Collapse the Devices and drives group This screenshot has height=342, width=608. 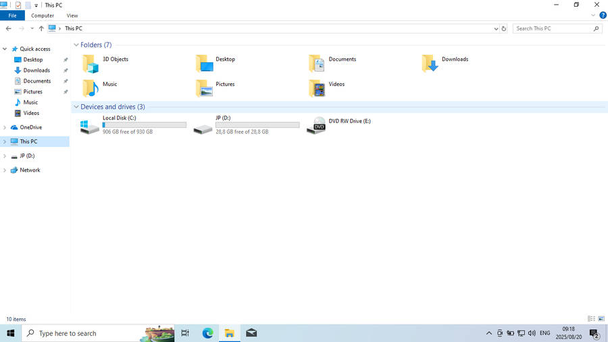pyautogui.click(x=76, y=107)
